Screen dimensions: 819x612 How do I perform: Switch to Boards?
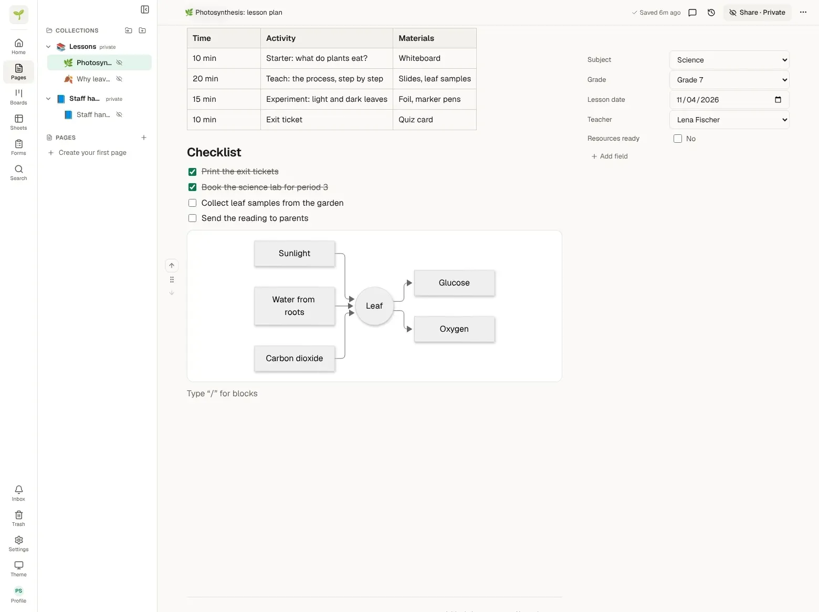19,97
